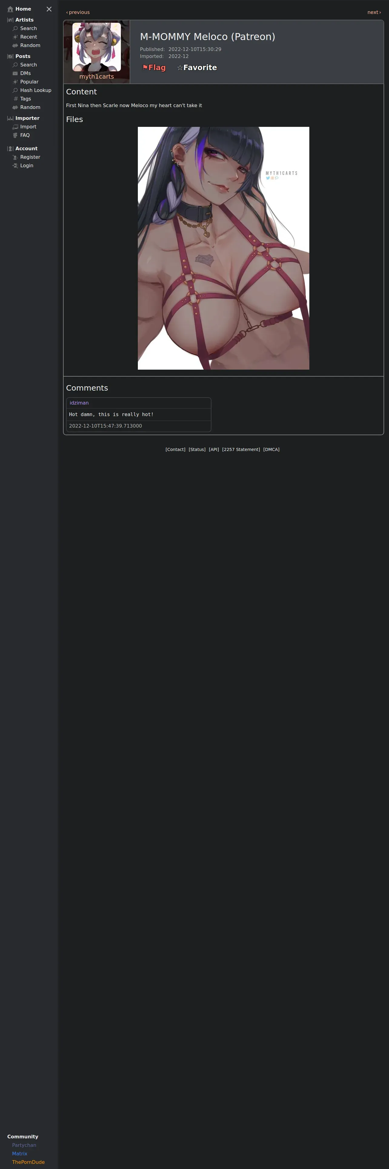Open Random artist link
Image resolution: width=389 pixels, height=1169 pixels.
pyautogui.click(x=30, y=46)
